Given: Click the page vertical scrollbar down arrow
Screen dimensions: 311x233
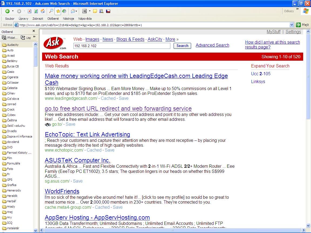Looking at the screenshot, I should tap(308, 225).
